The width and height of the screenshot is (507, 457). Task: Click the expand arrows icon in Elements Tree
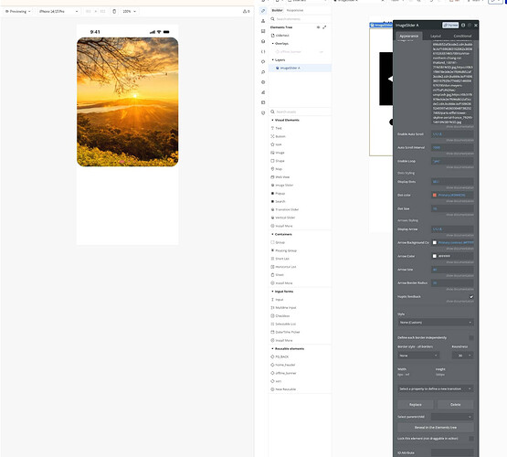pyautogui.click(x=324, y=27)
